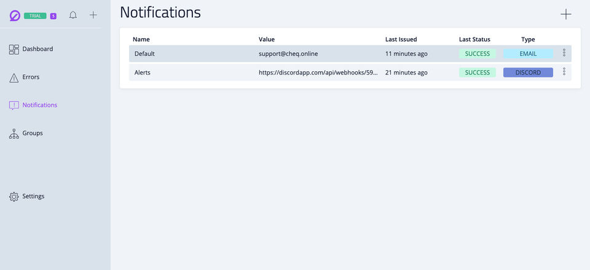Click the Settings gear icon
This screenshot has height=270, width=590.
(14, 197)
